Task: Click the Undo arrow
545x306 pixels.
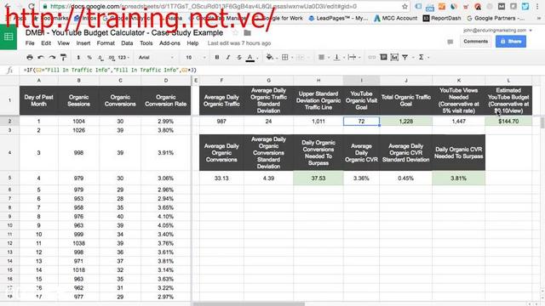Action: pyautogui.click(x=41, y=57)
